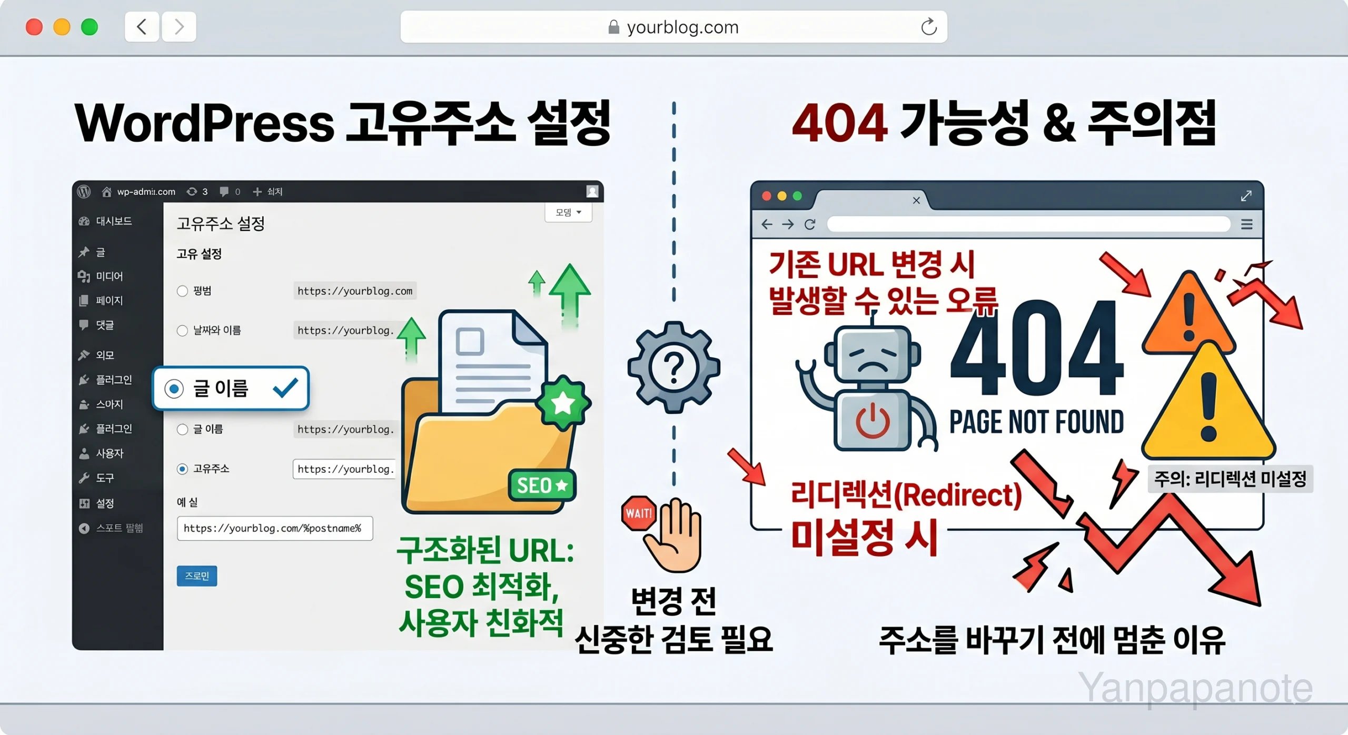Reload the 404 browser window
1348x735 pixels.
[810, 225]
